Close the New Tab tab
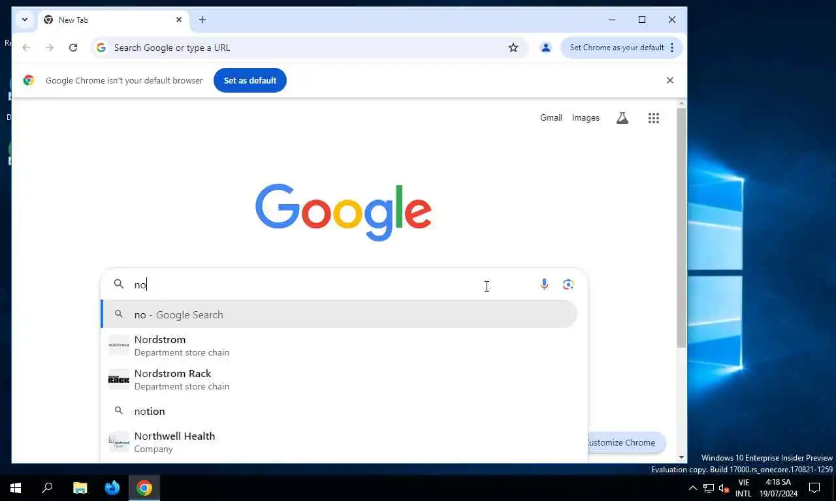This screenshot has height=501, width=836. click(x=179, y=20)
